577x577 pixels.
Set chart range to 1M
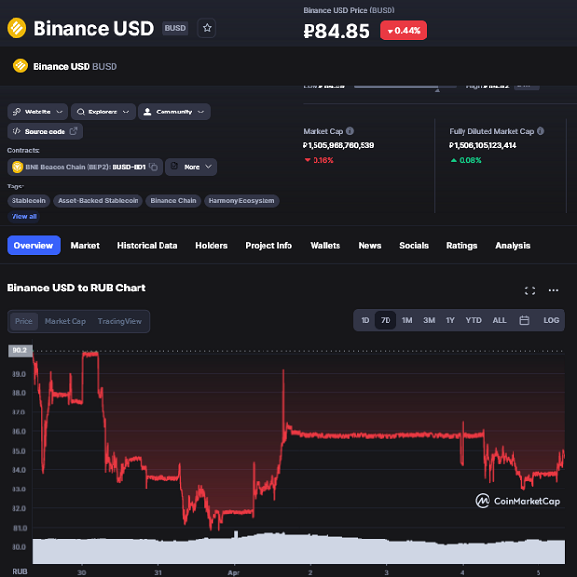(x=407, y=320)
